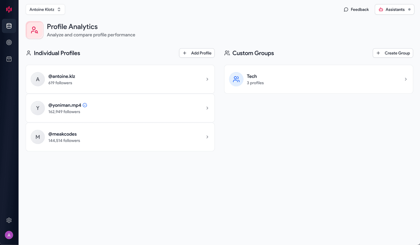Viewport: 420px width, 245px height.
Task: Click the A avatar for @antoine.klz
Action: (x=38, y=79)
